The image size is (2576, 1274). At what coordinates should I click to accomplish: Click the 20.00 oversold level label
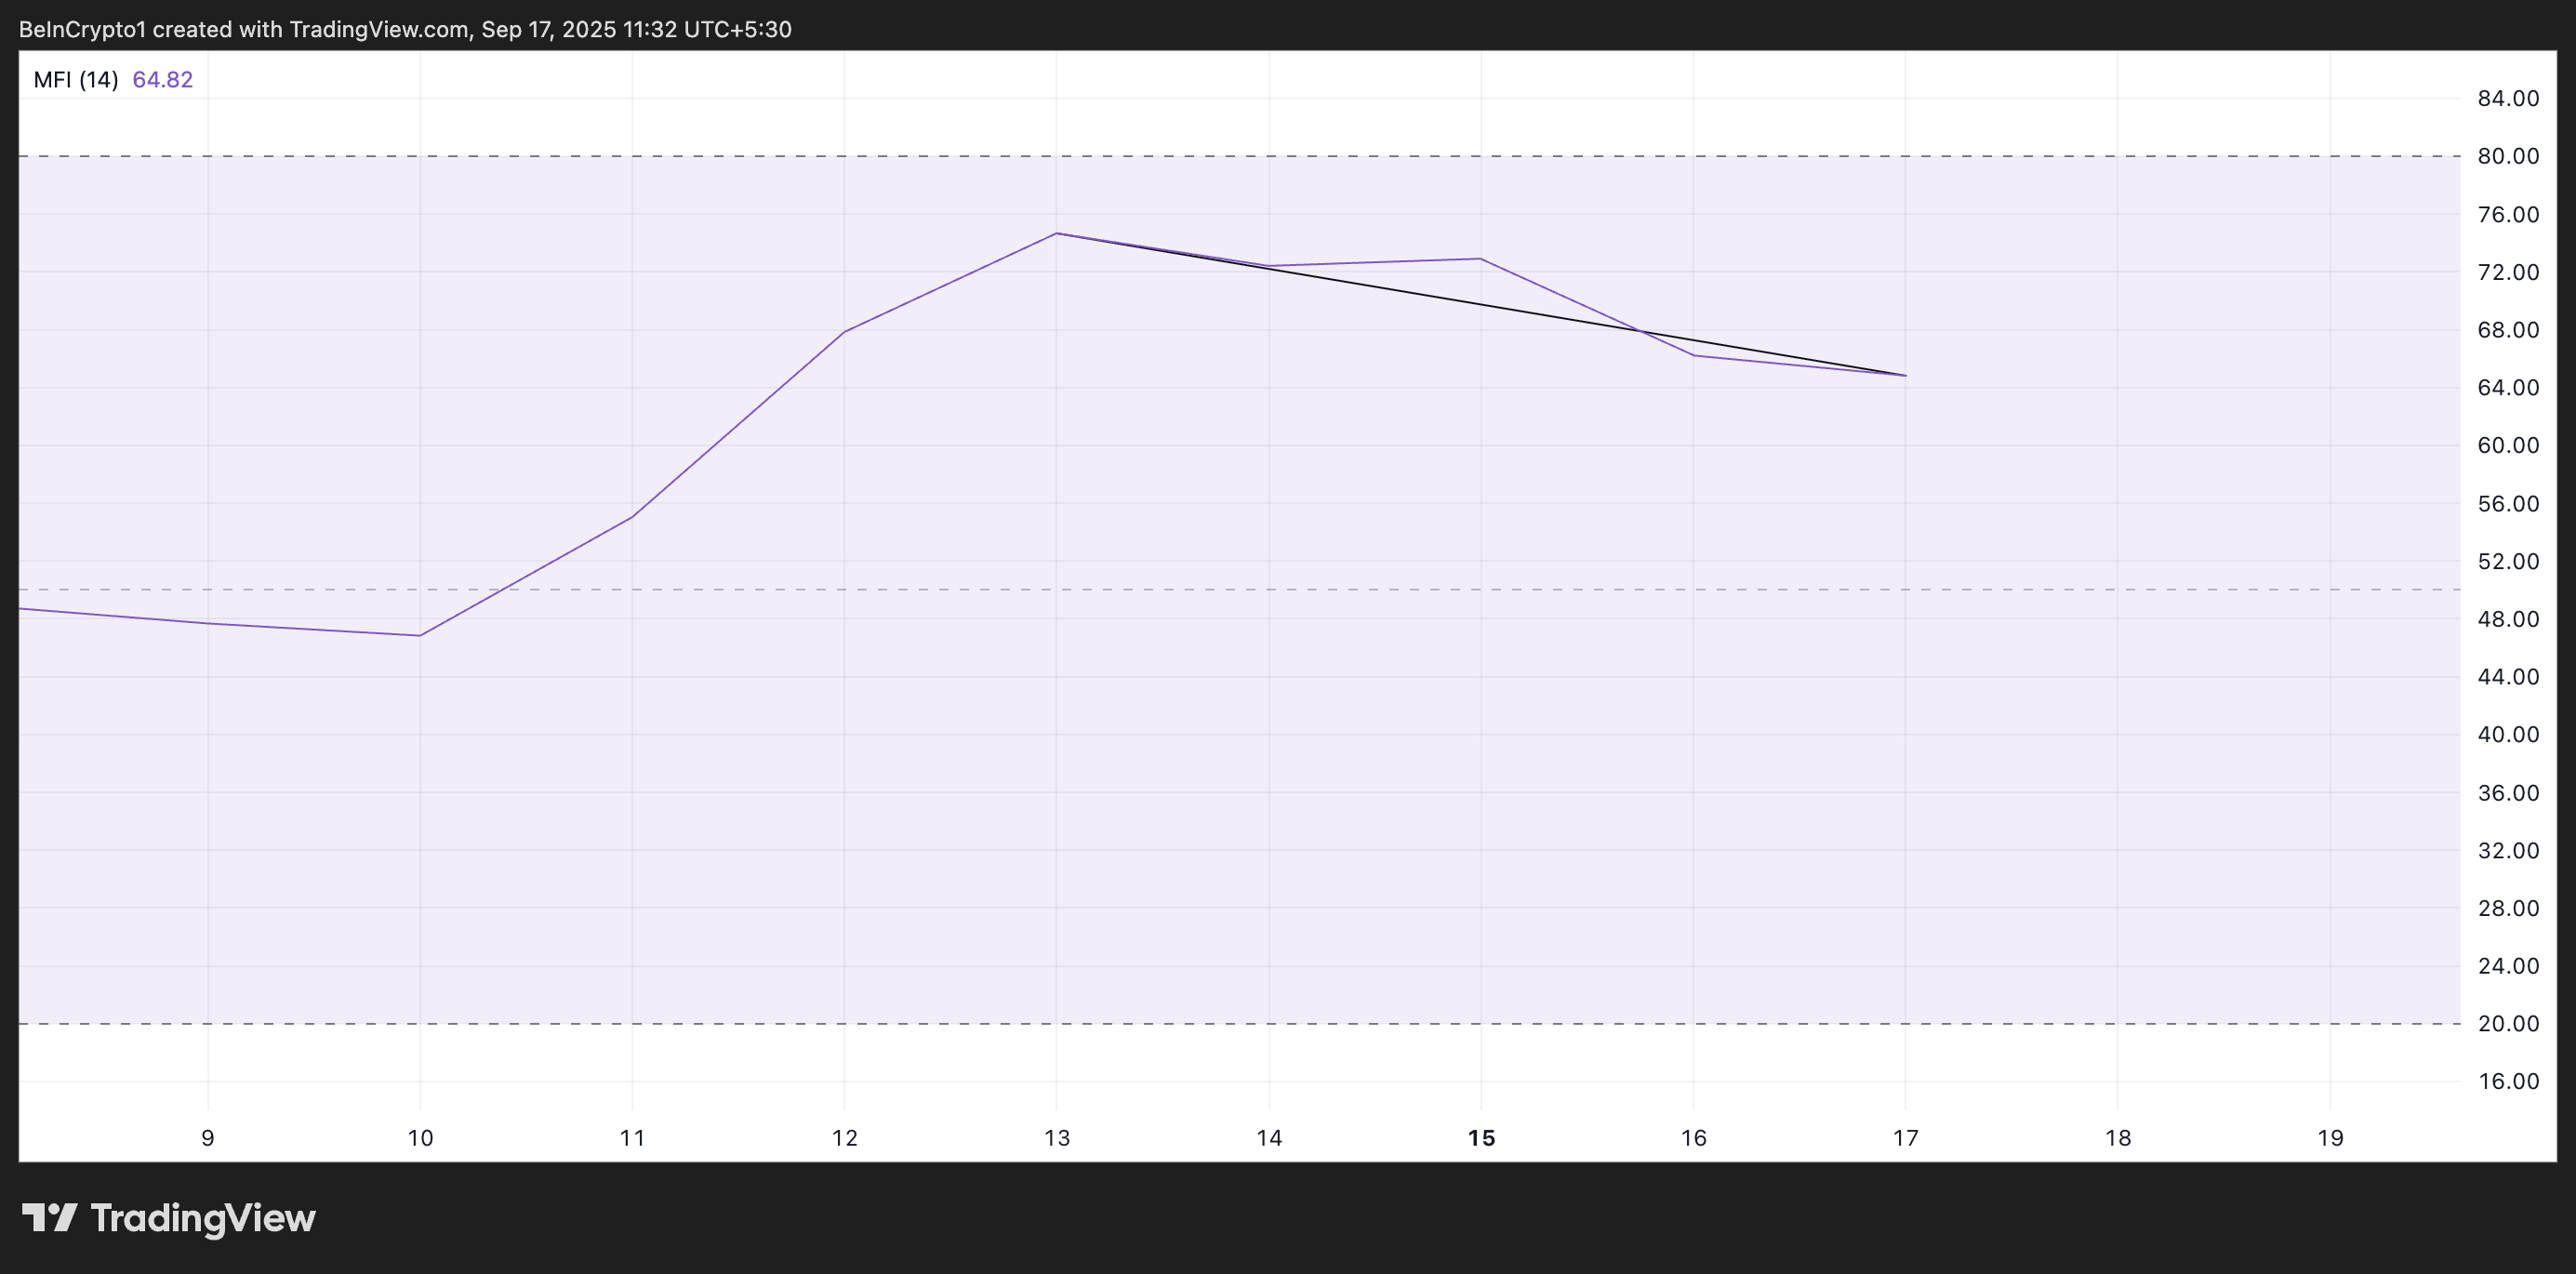coord(2508,1023)
